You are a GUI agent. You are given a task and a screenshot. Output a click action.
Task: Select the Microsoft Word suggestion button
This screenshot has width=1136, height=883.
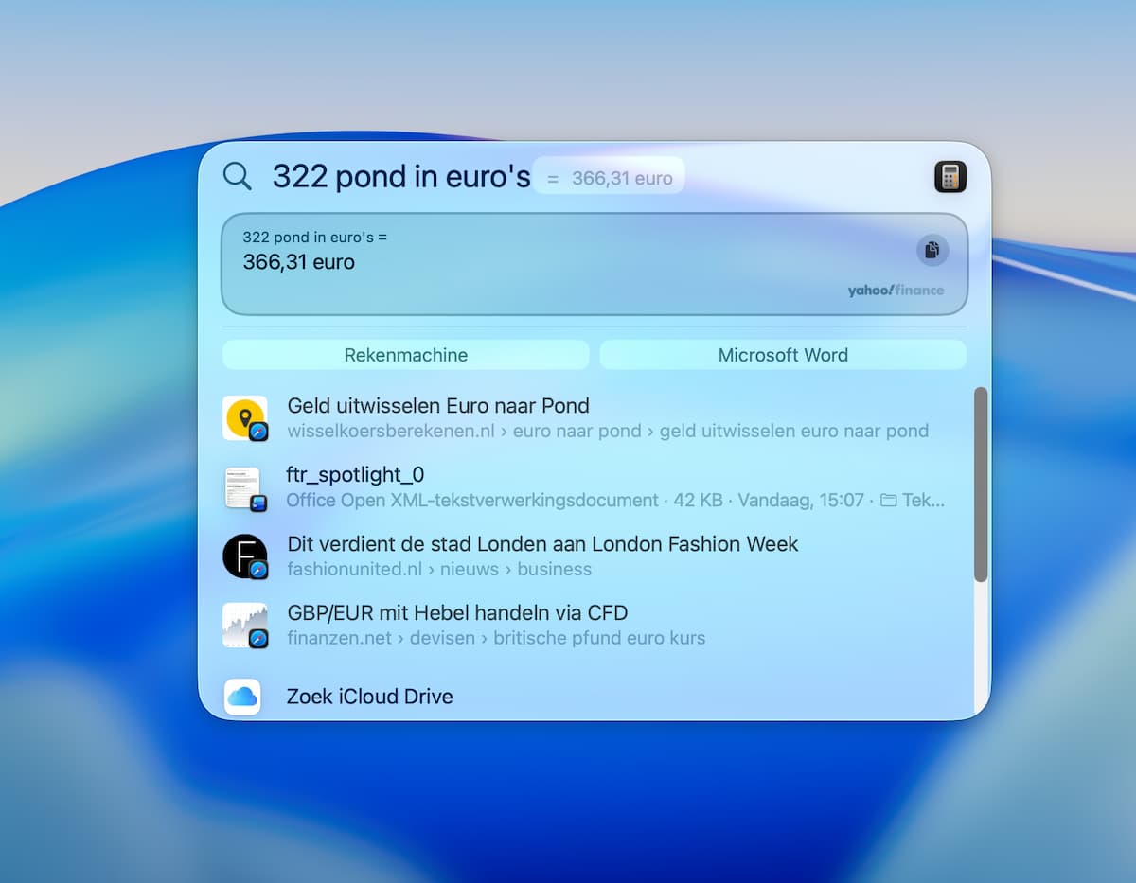(x=783, y=355)
